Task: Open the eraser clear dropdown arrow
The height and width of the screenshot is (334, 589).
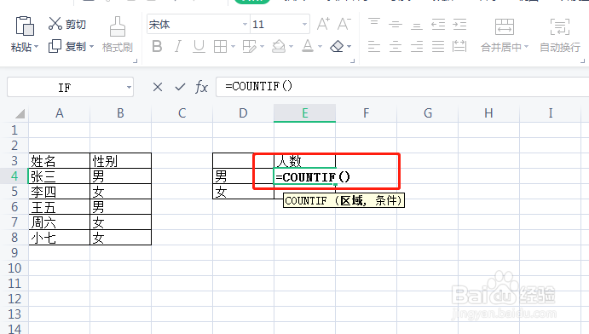Action: [349, 47]
